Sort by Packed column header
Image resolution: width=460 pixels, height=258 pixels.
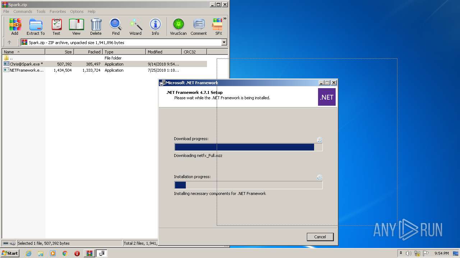88,52
